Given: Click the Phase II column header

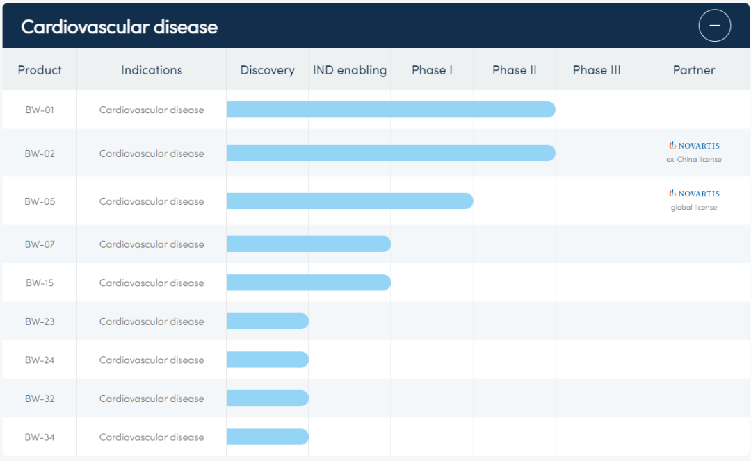Looking at the screenshot, I should 515,70.
